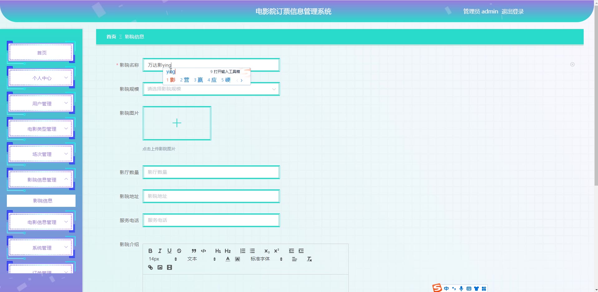This screenshot has height=292, width=598.
Task: Go to next page of IME candidates
Action: tap(242, 80)
